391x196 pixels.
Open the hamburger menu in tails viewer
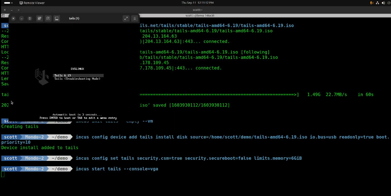(x=134, y=18)
